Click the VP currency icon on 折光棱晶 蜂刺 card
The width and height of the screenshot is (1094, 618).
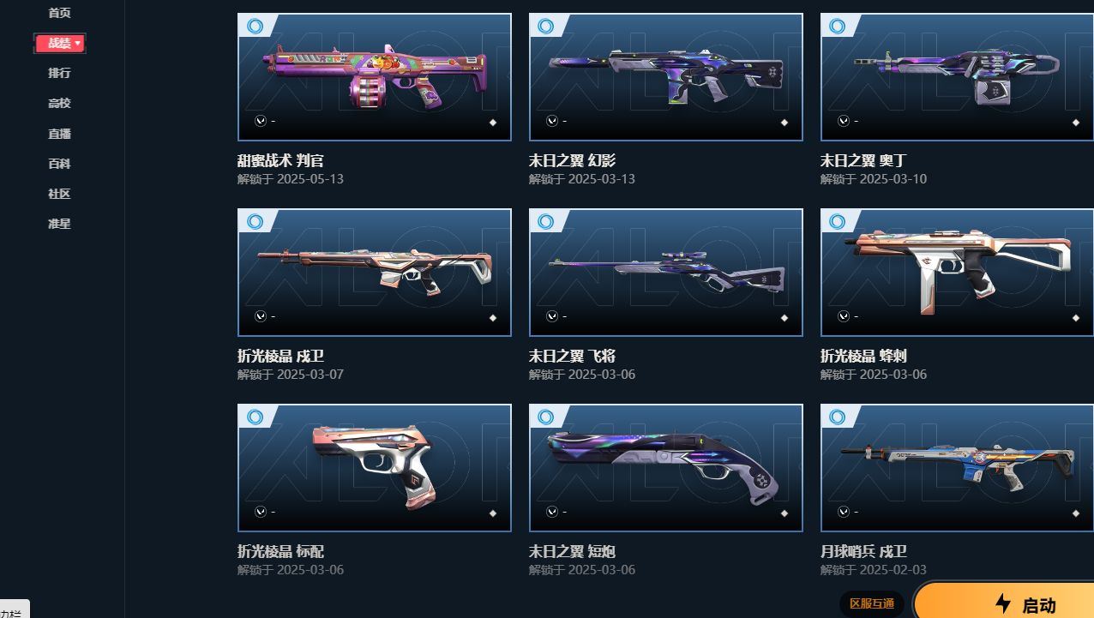(x=845, y=317)
